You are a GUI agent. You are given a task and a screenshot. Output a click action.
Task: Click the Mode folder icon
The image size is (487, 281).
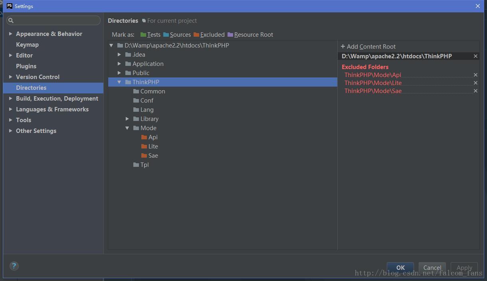click(x=136, y=128)
